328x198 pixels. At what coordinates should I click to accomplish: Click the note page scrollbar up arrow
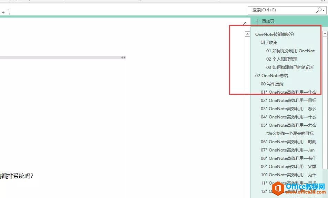tap(247, 34)
